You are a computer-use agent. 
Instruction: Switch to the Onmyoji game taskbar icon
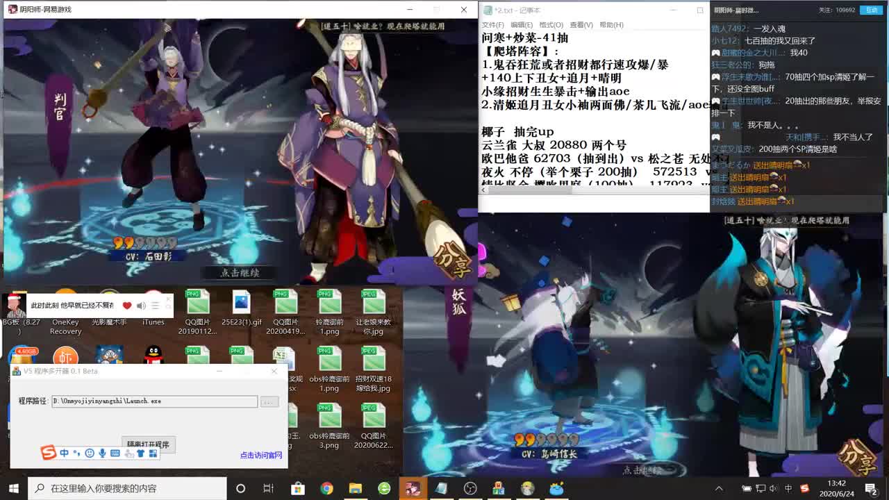pyautogui.click(x=413, y=488)
